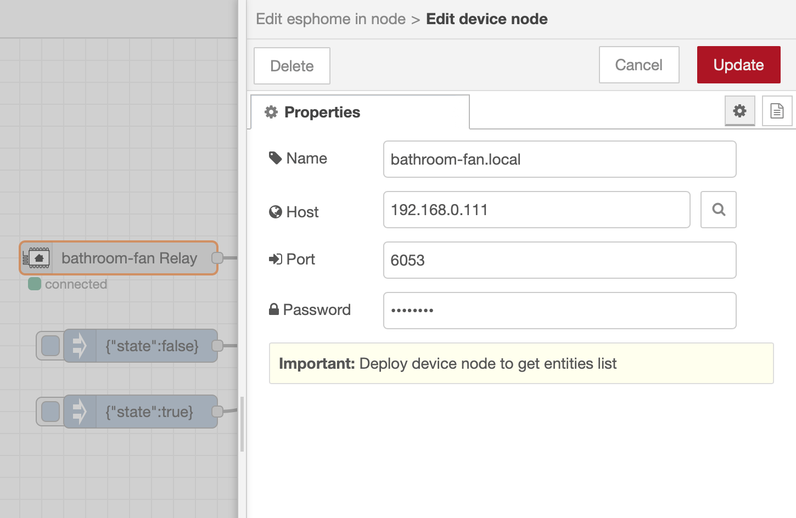
Task: Trigger the {"state":true} inject button
Action: point(51,412)
